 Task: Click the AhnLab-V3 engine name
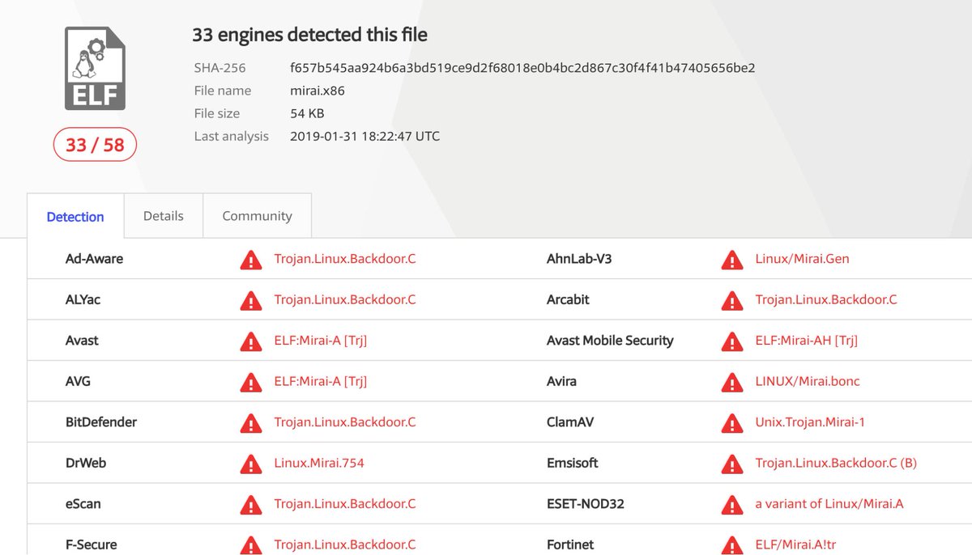point(580,259)
